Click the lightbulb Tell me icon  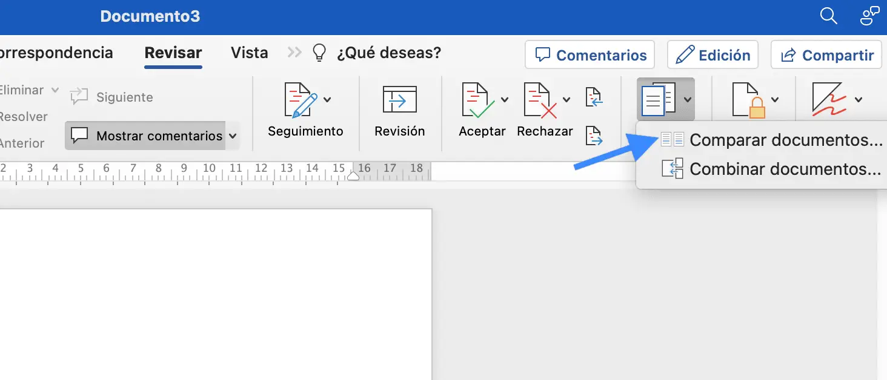(319, 53)
